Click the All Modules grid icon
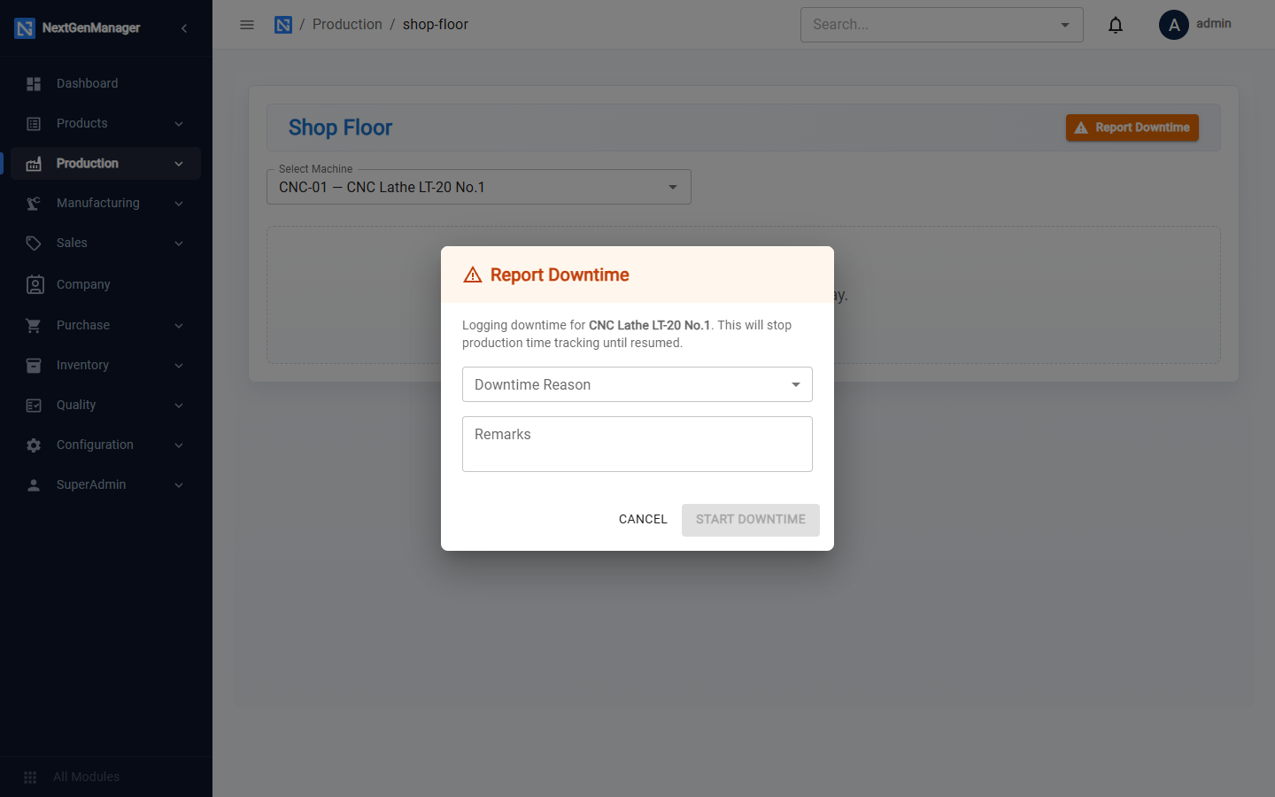Screen dimensions: 1275x797 point(30,778)
